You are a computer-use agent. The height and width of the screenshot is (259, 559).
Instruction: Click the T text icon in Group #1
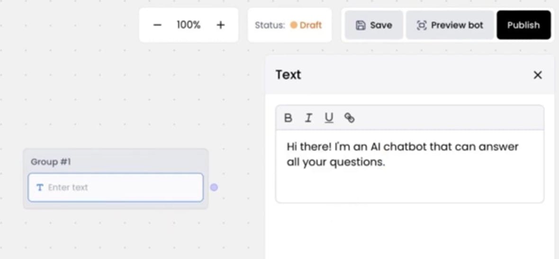(x=40, y=188)
